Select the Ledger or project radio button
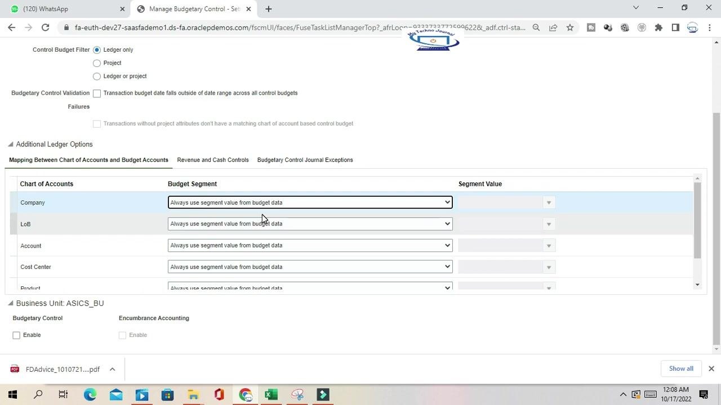721x405 pixels. [97, 76]
